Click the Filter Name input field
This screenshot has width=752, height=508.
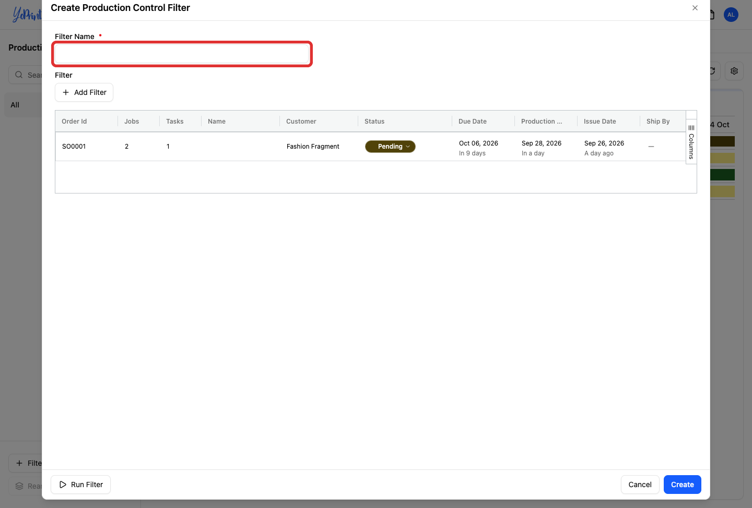(x=182, y=54)
